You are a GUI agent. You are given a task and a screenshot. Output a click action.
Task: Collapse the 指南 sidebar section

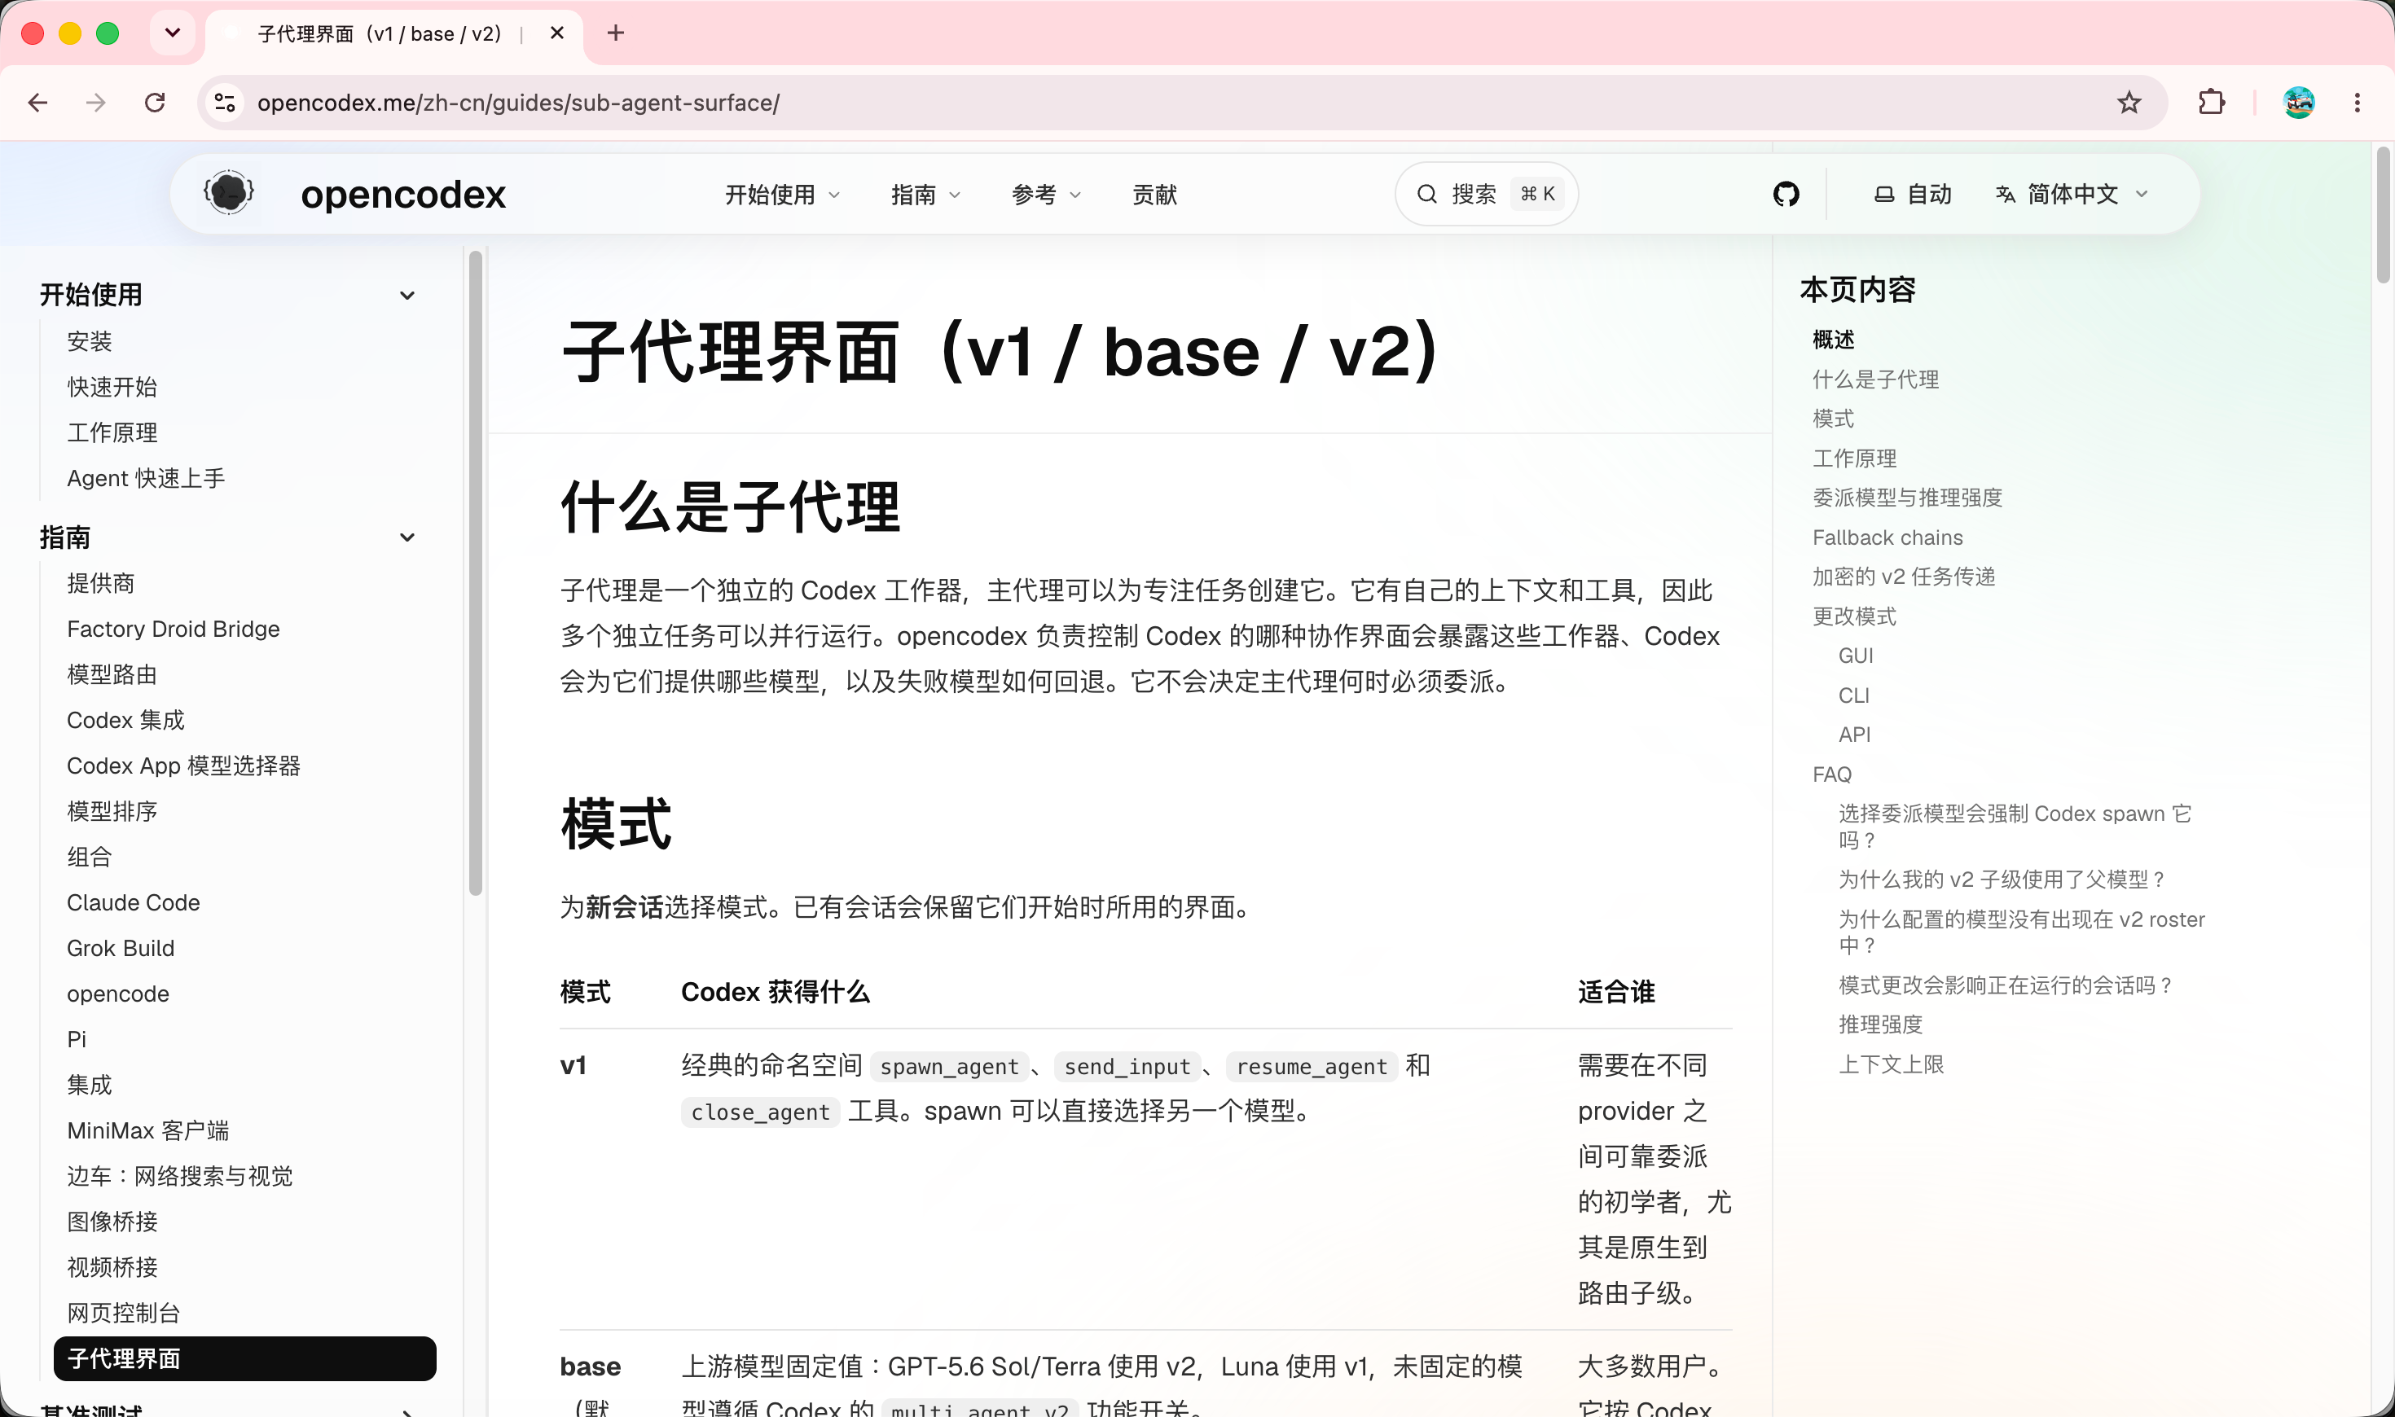tap(229, 537)
